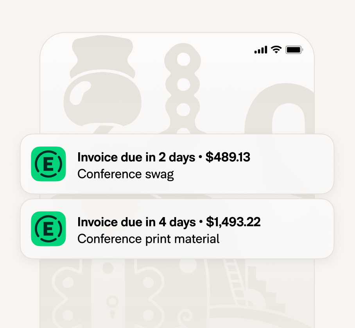Tap the Wi-Fi status icon
Image resolution: width=355 pixels, height=328 pixels.
tap(276, 50)
